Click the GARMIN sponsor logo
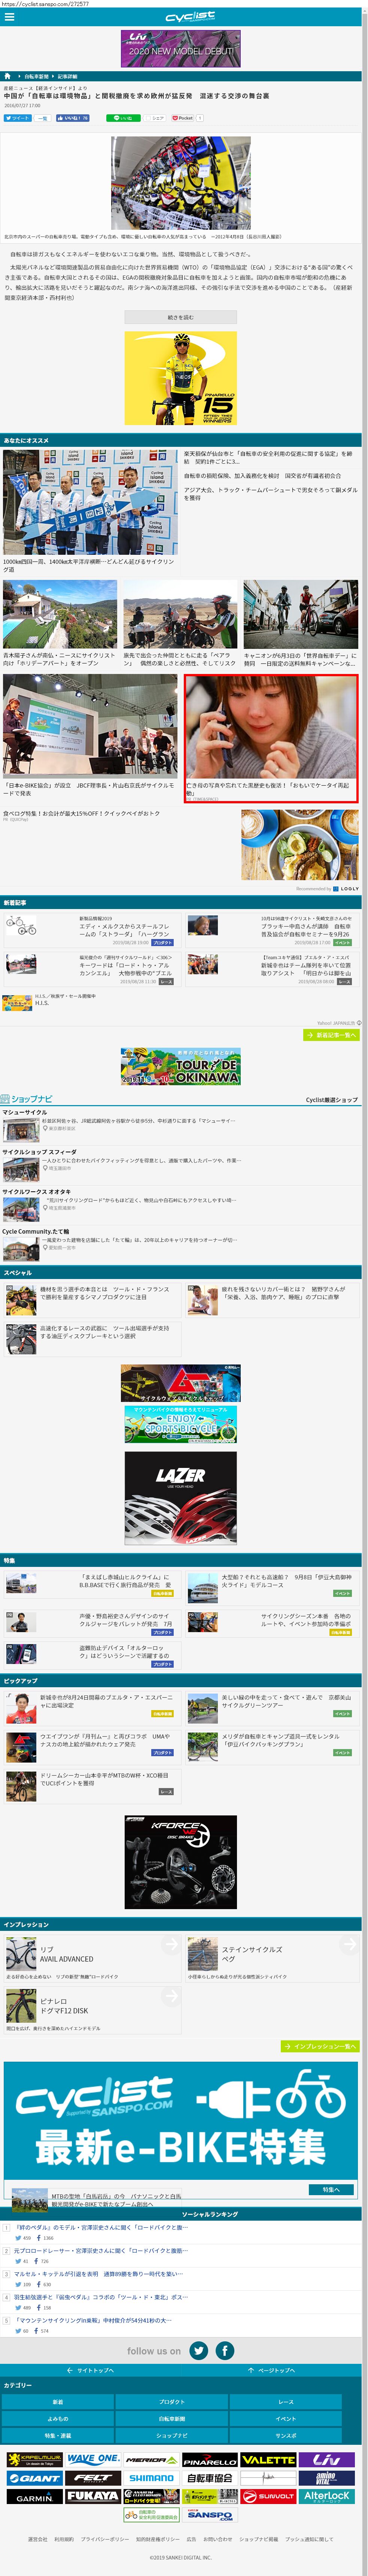The height and width of the screenshot is (2576, 368). tap(35, 2496)
